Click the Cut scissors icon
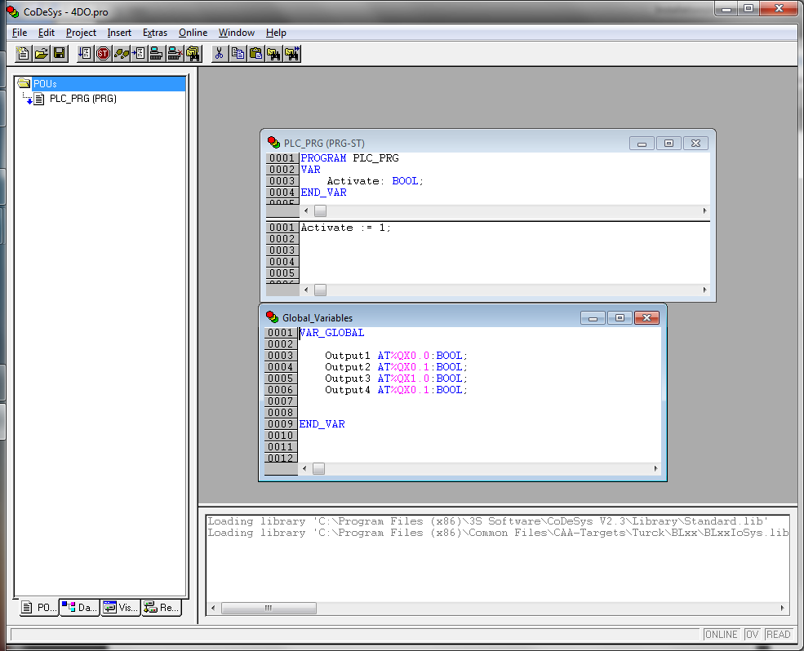 [x=220, y=53]
